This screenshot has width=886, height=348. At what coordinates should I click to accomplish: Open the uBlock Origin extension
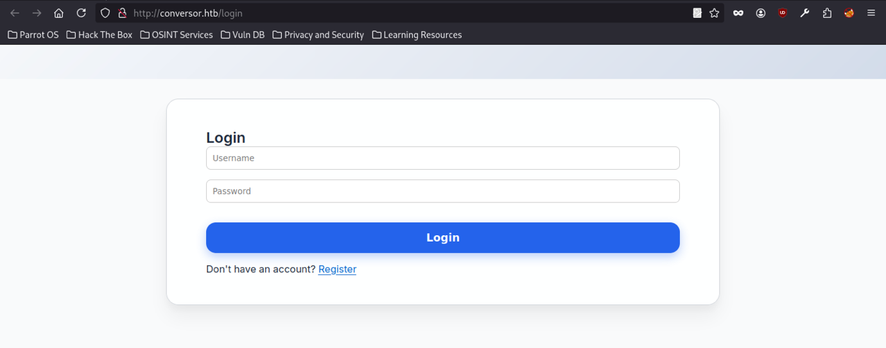(x=782, y=13)
